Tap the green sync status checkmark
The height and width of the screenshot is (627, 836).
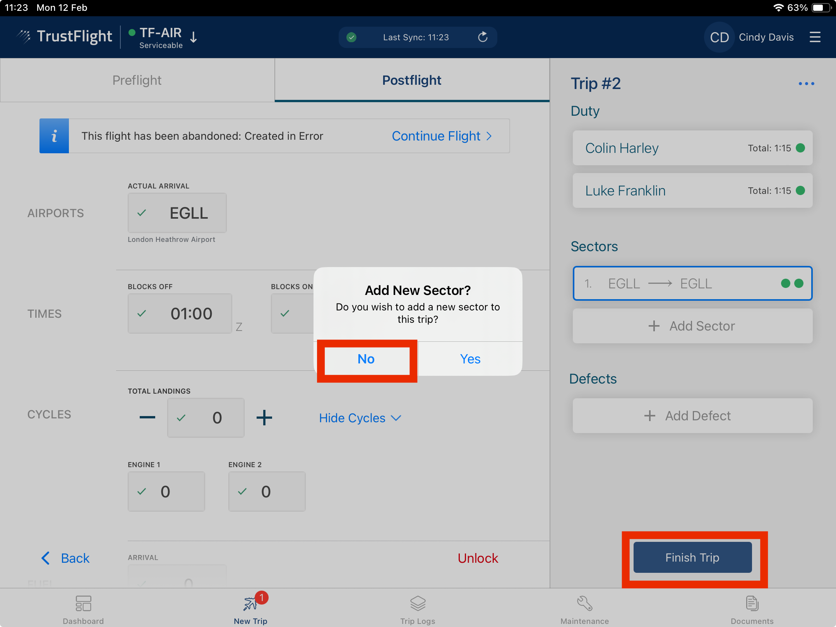351,37
